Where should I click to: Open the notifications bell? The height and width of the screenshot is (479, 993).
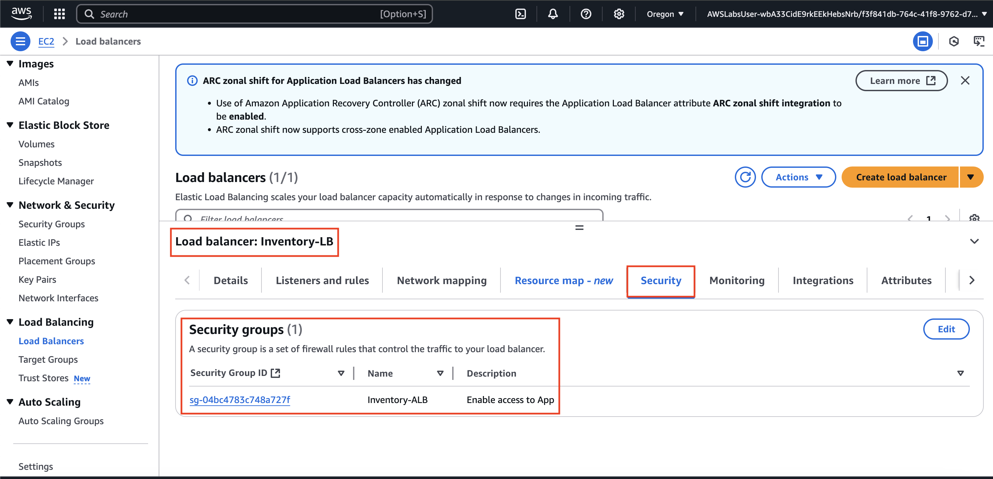553,14
